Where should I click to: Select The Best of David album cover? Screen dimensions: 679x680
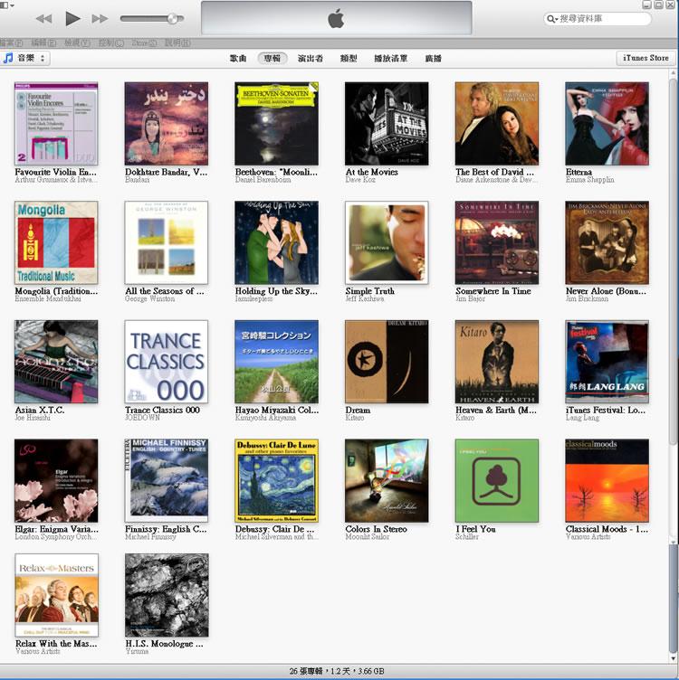pyautogui.click(x=497, y=124)
